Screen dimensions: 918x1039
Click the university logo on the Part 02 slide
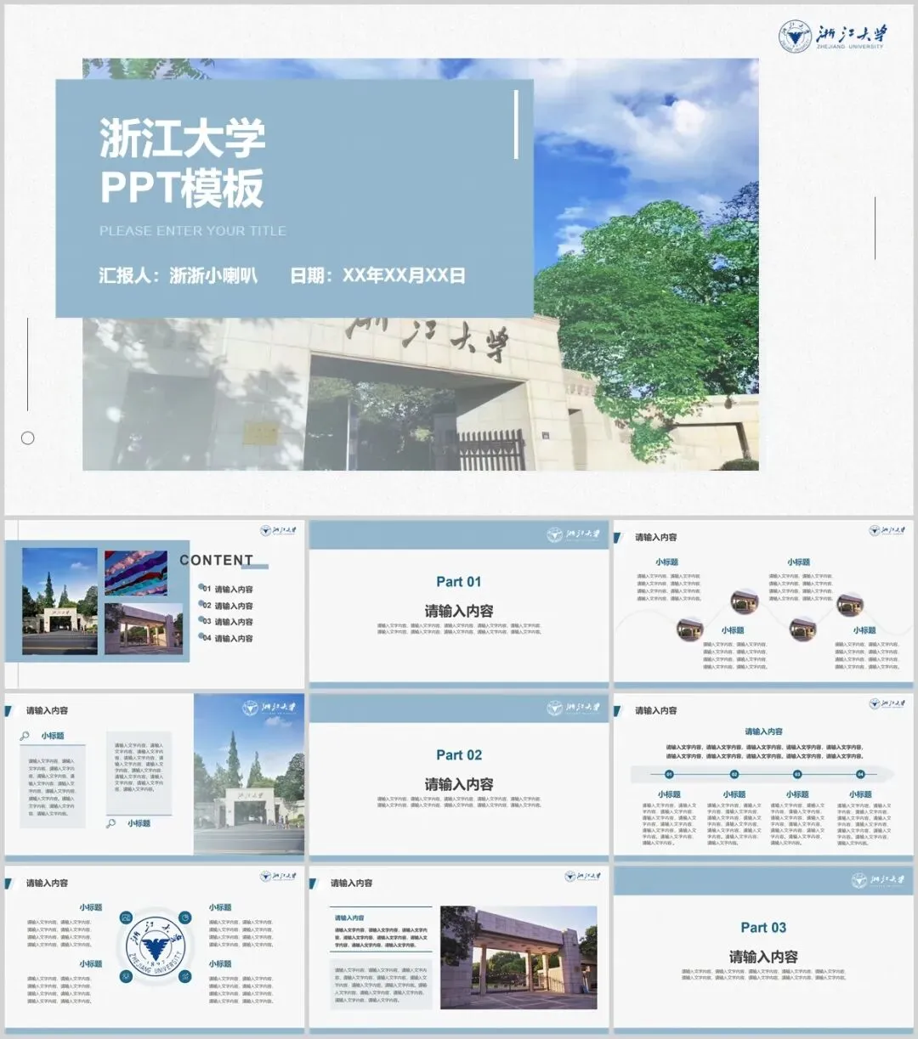(x=574, y=708)
